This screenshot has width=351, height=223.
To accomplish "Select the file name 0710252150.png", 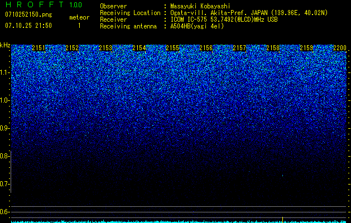I will (28, 14).
